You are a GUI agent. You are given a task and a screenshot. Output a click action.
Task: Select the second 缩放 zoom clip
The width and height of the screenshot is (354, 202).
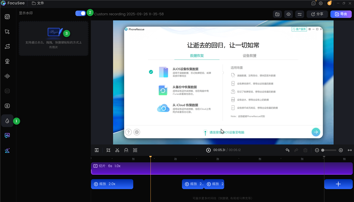pos(193,184)
